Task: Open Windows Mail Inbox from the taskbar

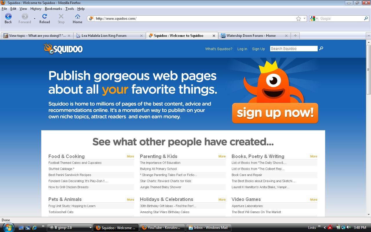Action: pyautogui.click(x=208, y=228)
